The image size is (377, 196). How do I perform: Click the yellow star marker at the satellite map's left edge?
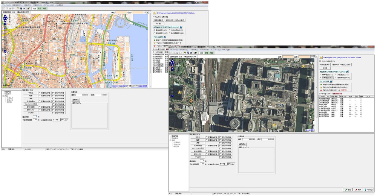click(179, 93)
